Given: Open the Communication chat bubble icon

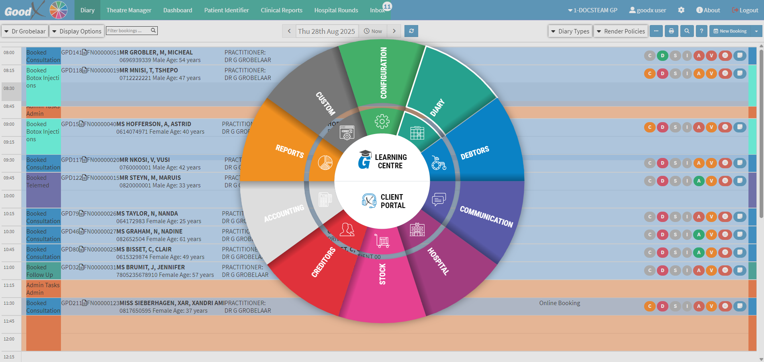Looking at the screenshot, I should click(439, 199).
